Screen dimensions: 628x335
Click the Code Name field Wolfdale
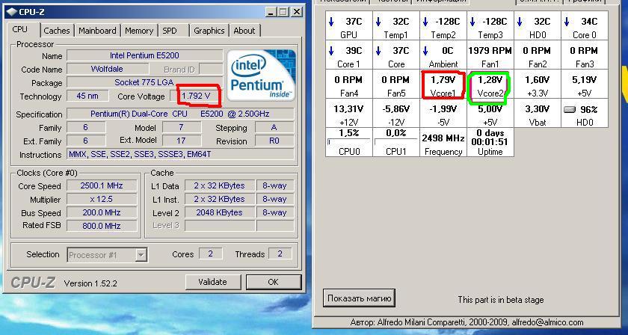pyautogui.click(x=108, y=69)
